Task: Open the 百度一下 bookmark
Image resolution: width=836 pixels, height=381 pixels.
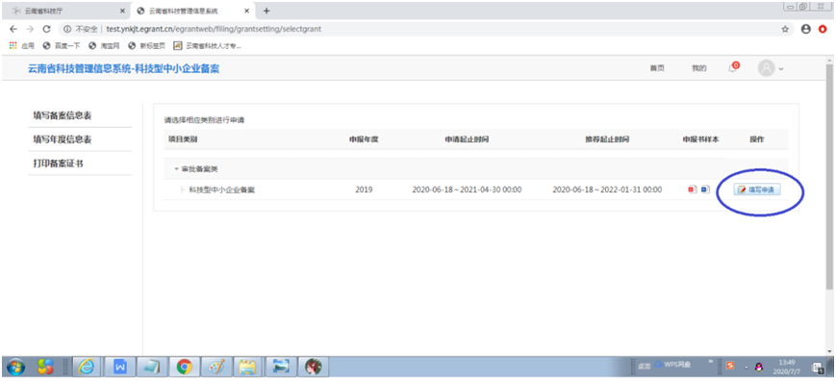Action: click(61, 46)
